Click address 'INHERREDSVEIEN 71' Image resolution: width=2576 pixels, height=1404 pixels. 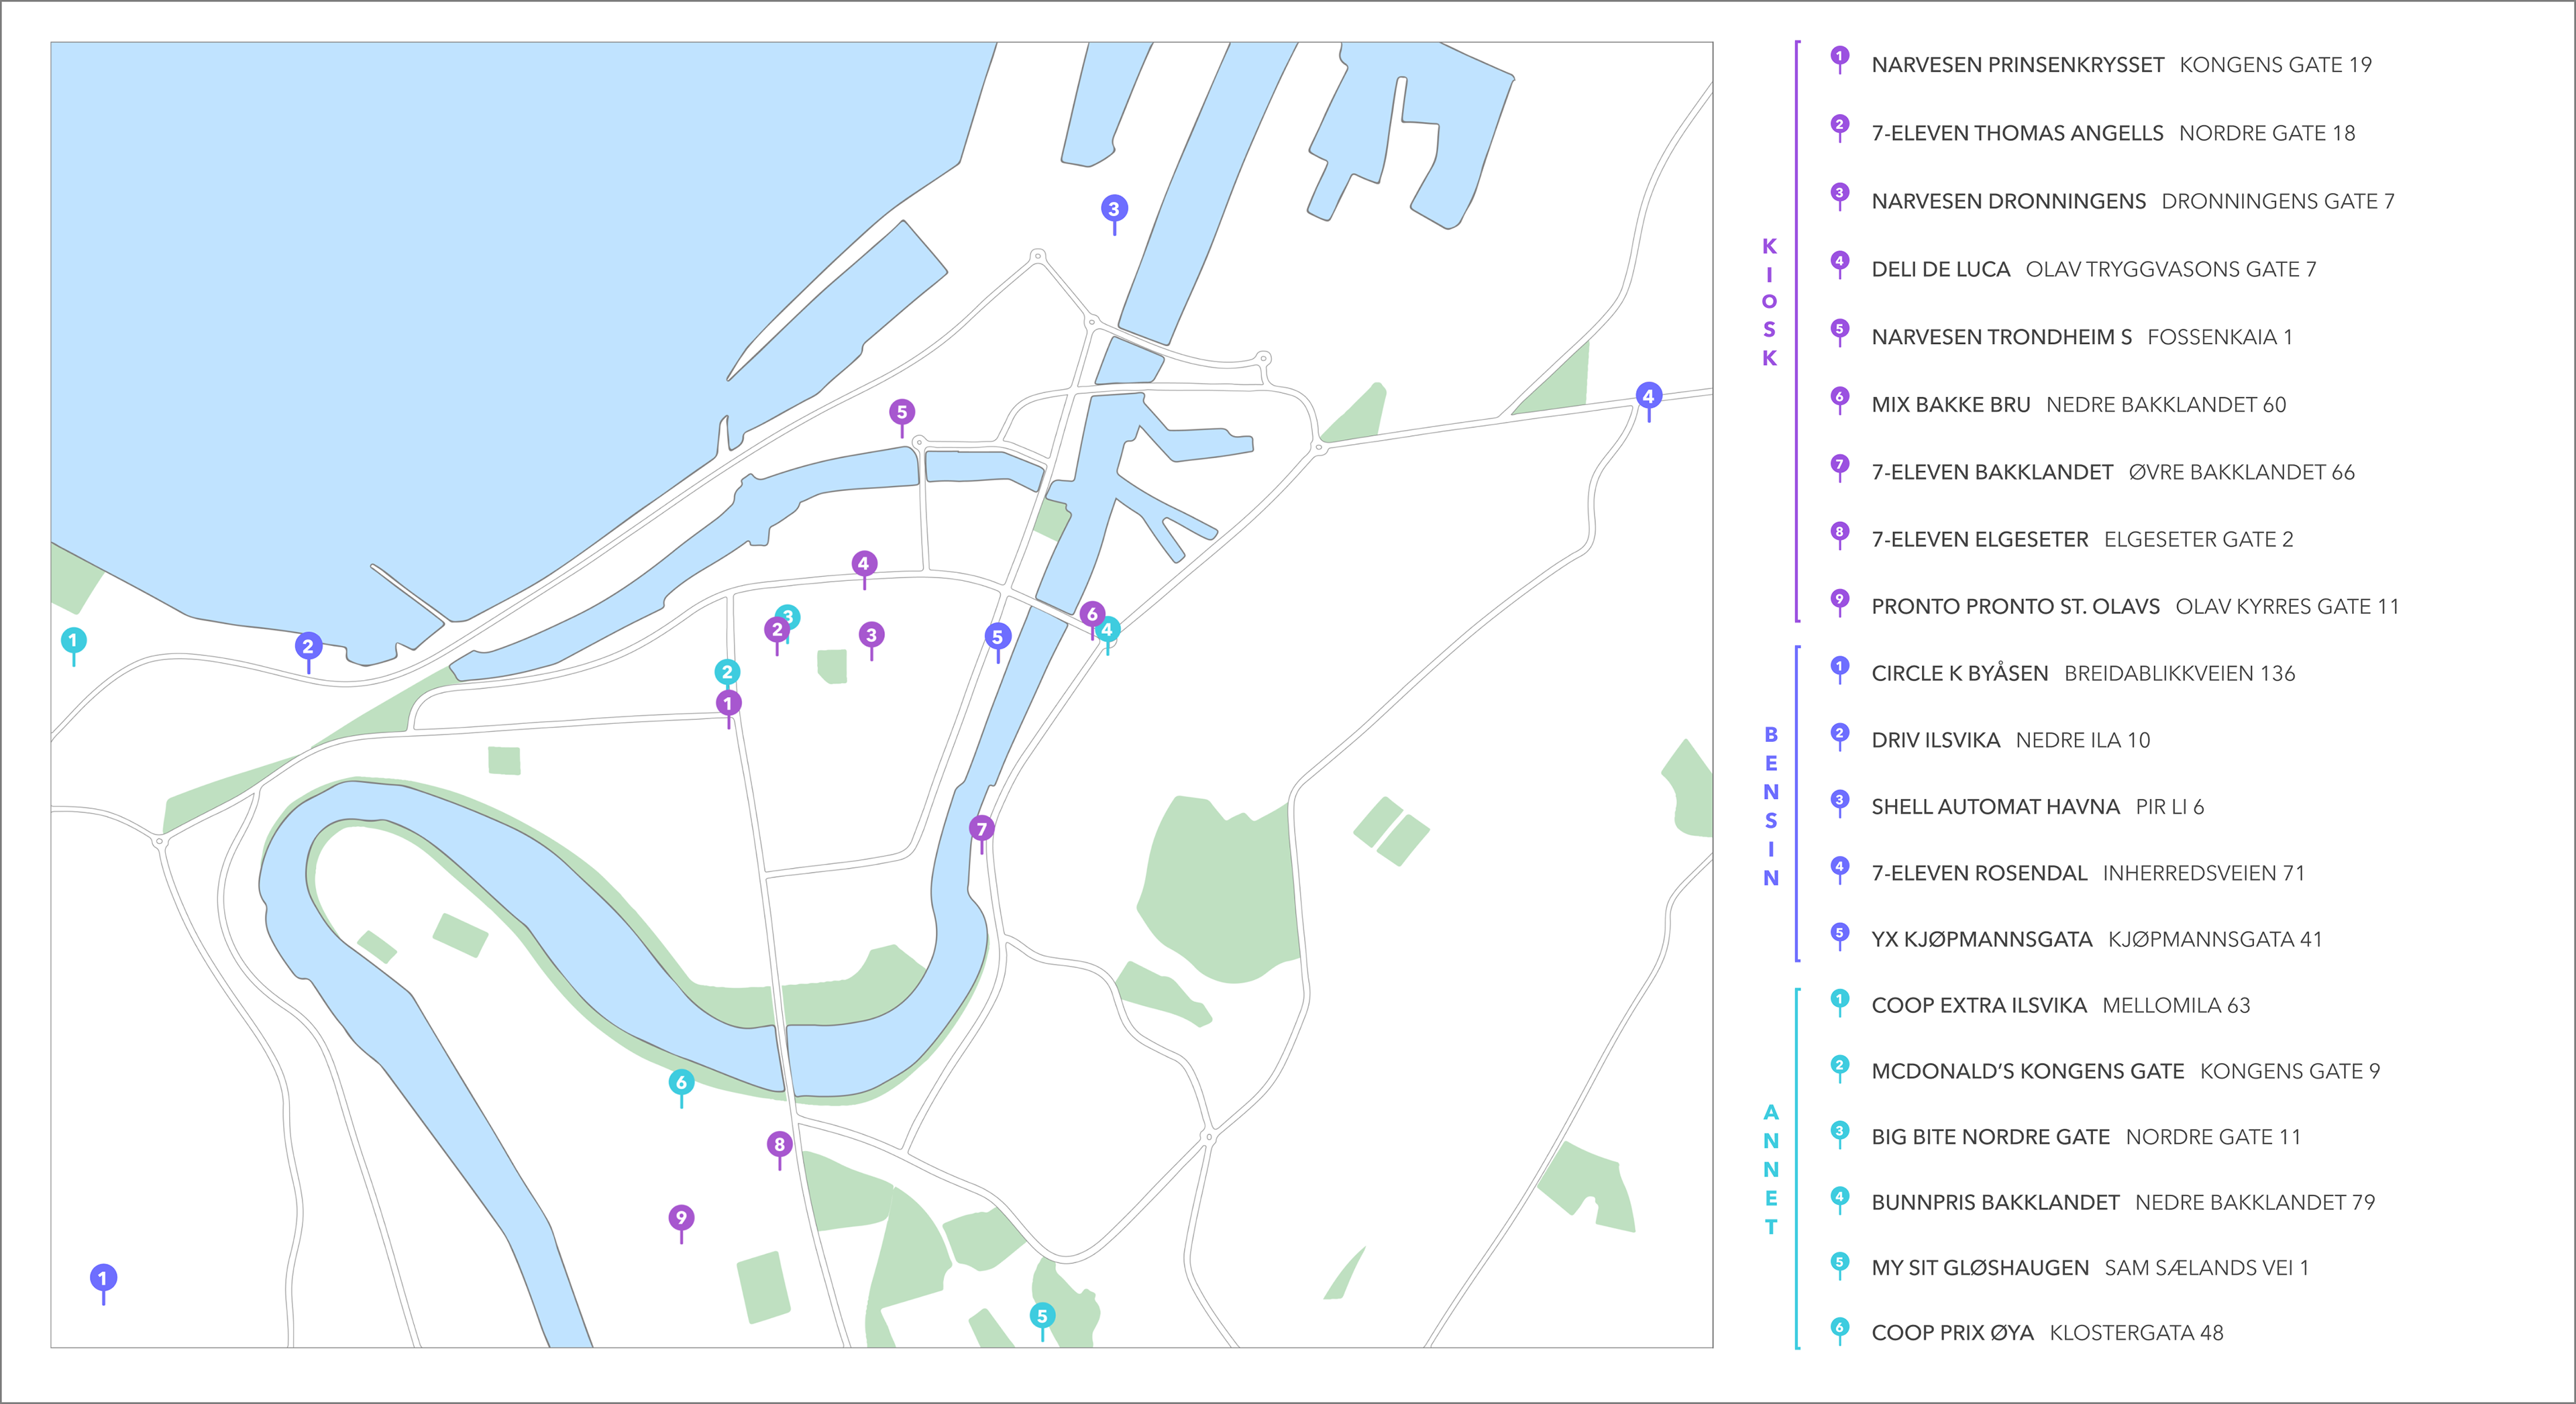tap(2204, 873)
